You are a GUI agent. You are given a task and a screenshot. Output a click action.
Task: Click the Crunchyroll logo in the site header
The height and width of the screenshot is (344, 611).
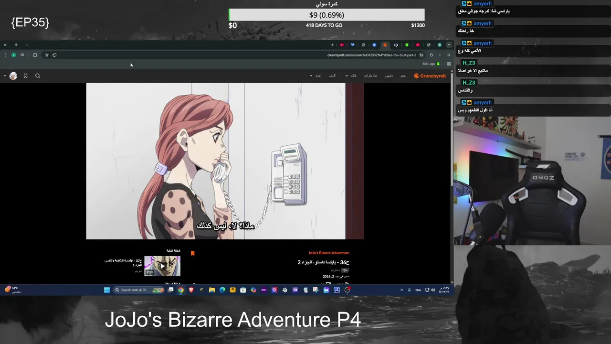pyautogui.click(x=430, y=75)
